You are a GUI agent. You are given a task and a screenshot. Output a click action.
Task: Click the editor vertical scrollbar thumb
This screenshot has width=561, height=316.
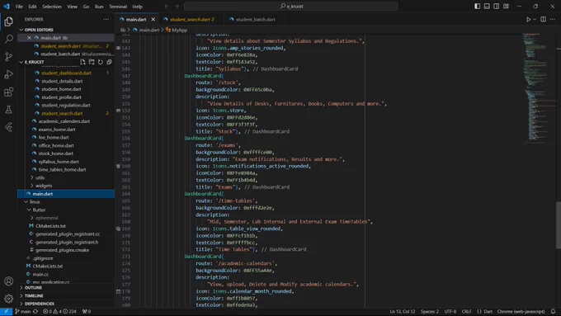(559, 225)
